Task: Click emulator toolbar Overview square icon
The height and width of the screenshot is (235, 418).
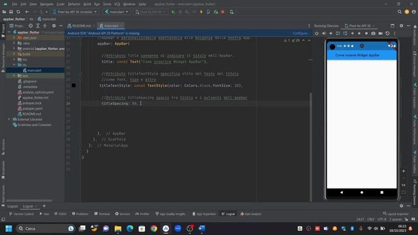Action: click(366, 33)
